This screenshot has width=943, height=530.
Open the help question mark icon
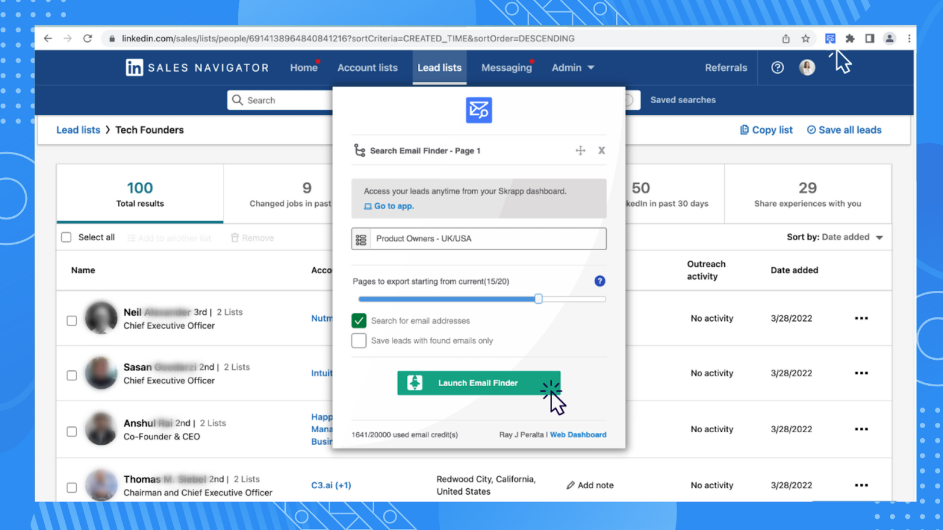(777, 68)
